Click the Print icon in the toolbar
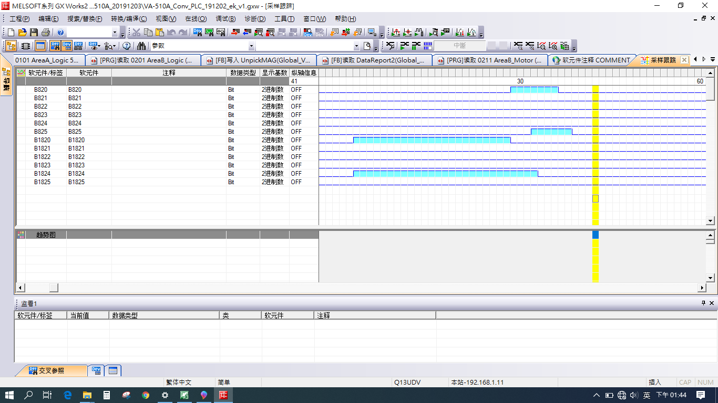The image size is (718, 403). [x=45, y=33]
